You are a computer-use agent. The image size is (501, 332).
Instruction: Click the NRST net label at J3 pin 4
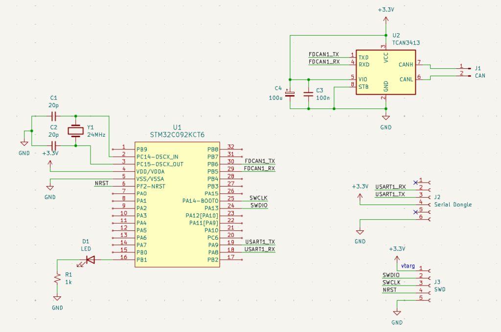click(389, 290)
